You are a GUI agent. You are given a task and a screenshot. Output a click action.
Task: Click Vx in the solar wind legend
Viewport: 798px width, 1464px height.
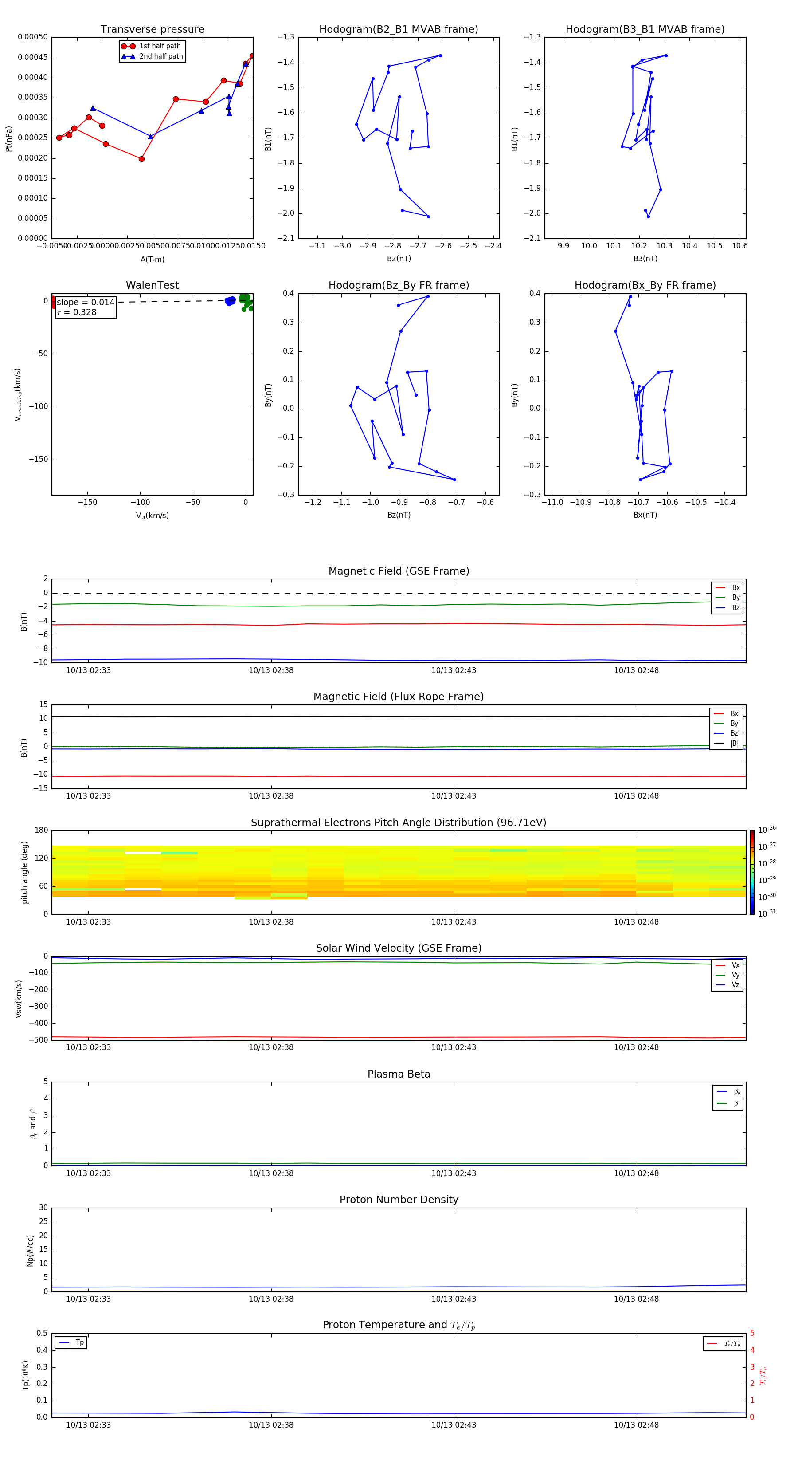(x=728, y=965)
